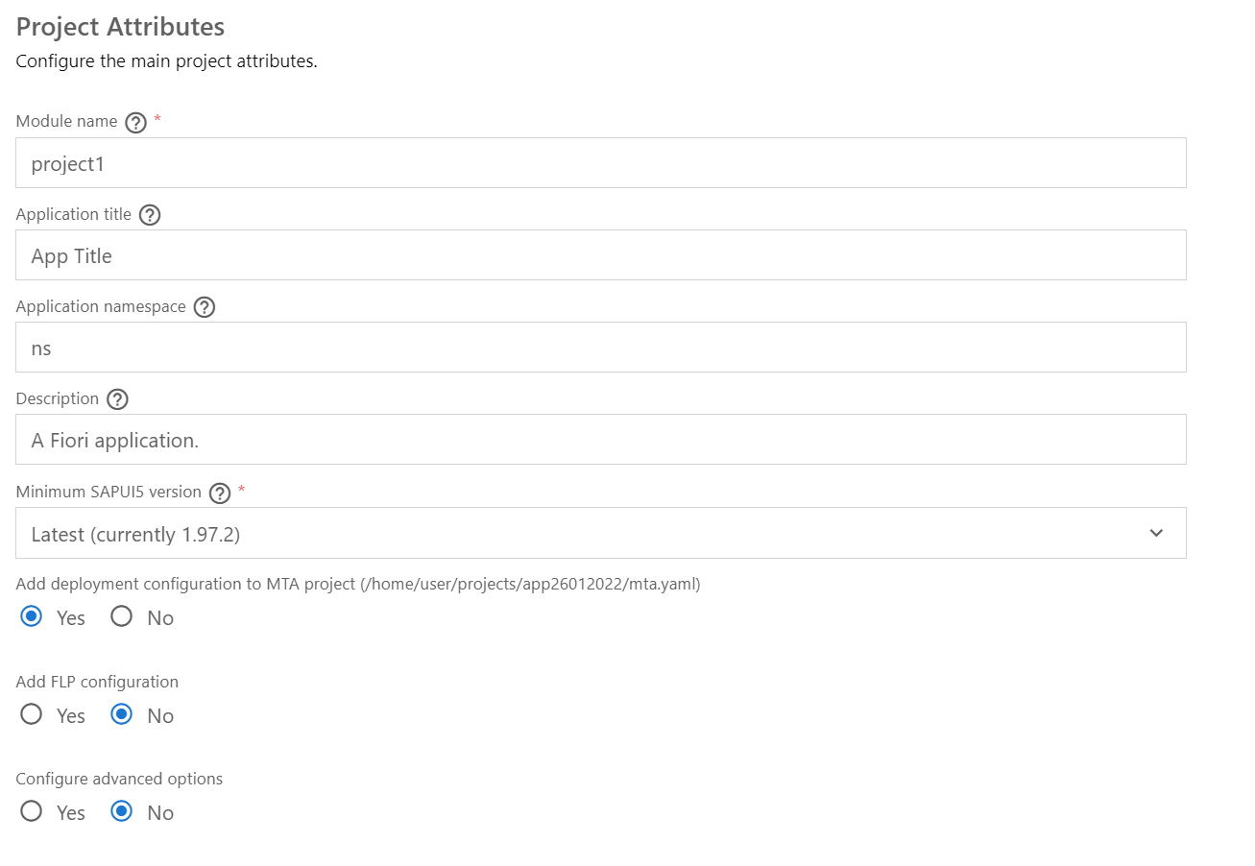Click the Application title help icon
The height and width of the screenshot is (866, 1255).
pos(150,215)
